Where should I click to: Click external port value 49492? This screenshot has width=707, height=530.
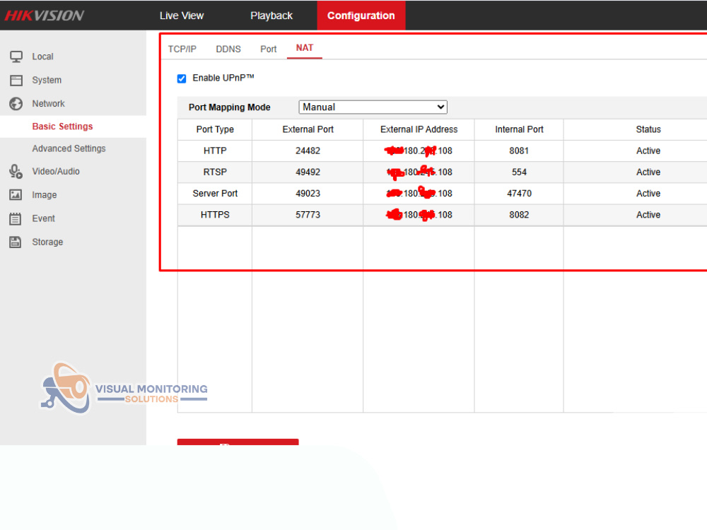pyautogui.click(x=308, y=172)
